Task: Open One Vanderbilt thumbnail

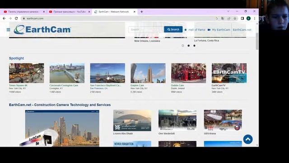Action: tap(177, 120)
